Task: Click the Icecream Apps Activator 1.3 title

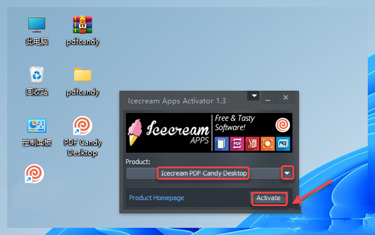Action: (177, 101)
